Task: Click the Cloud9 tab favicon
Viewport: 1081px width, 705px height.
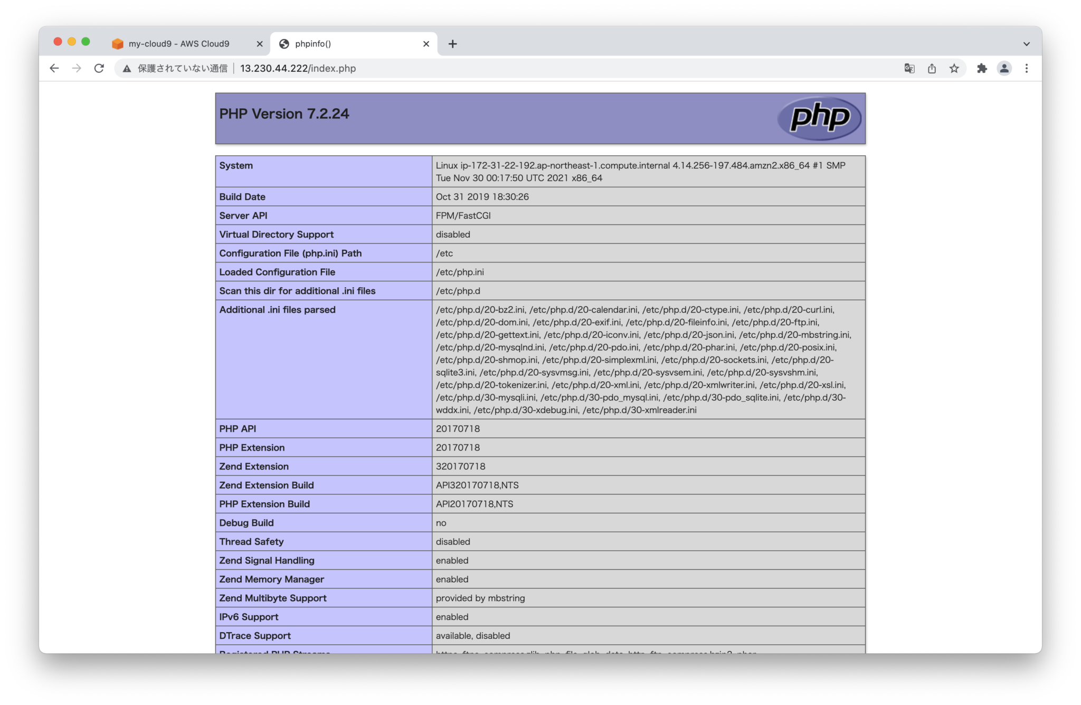Action: pyautogui.click(x=118, y=44)
